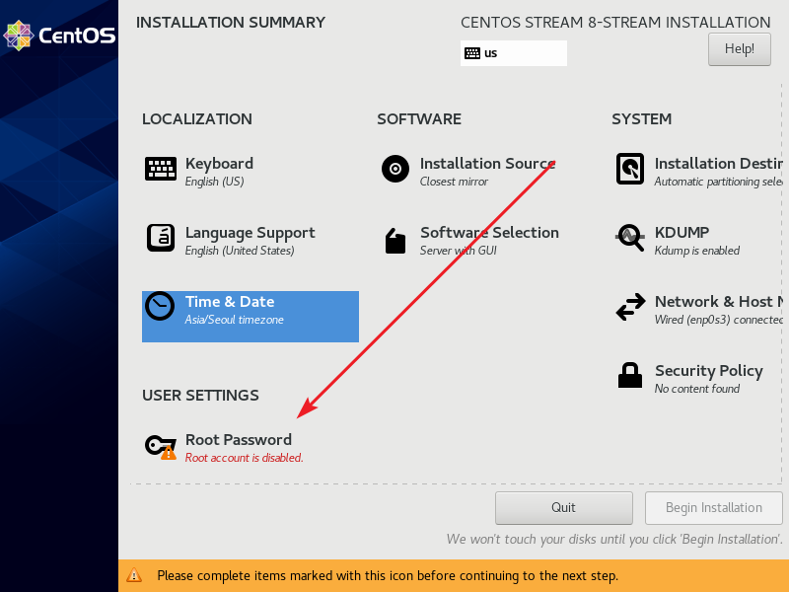Open Installation Source disc icon
789x592 pixels.
(395, 169)
